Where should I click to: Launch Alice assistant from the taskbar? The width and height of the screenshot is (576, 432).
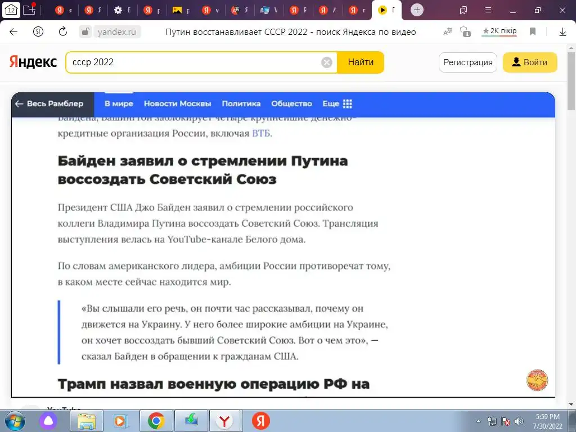pyautogui.click(x=48, y=421)
